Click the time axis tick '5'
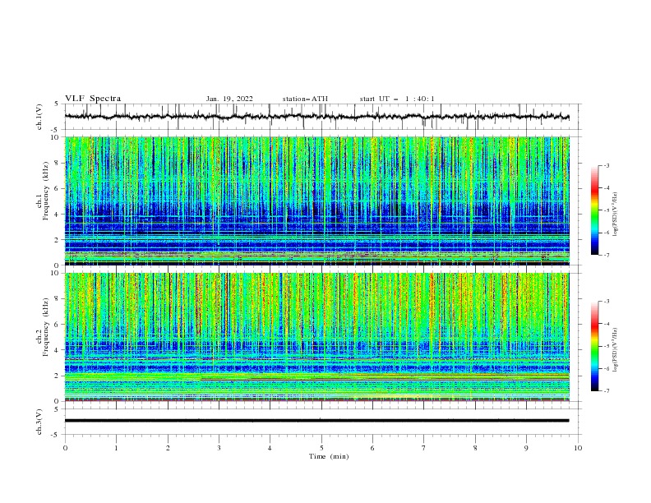 tap(321, 448)
